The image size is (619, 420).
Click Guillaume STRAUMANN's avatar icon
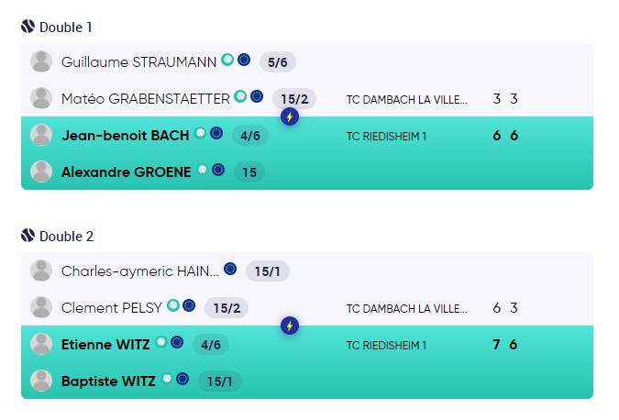click(x=41, y=62)
